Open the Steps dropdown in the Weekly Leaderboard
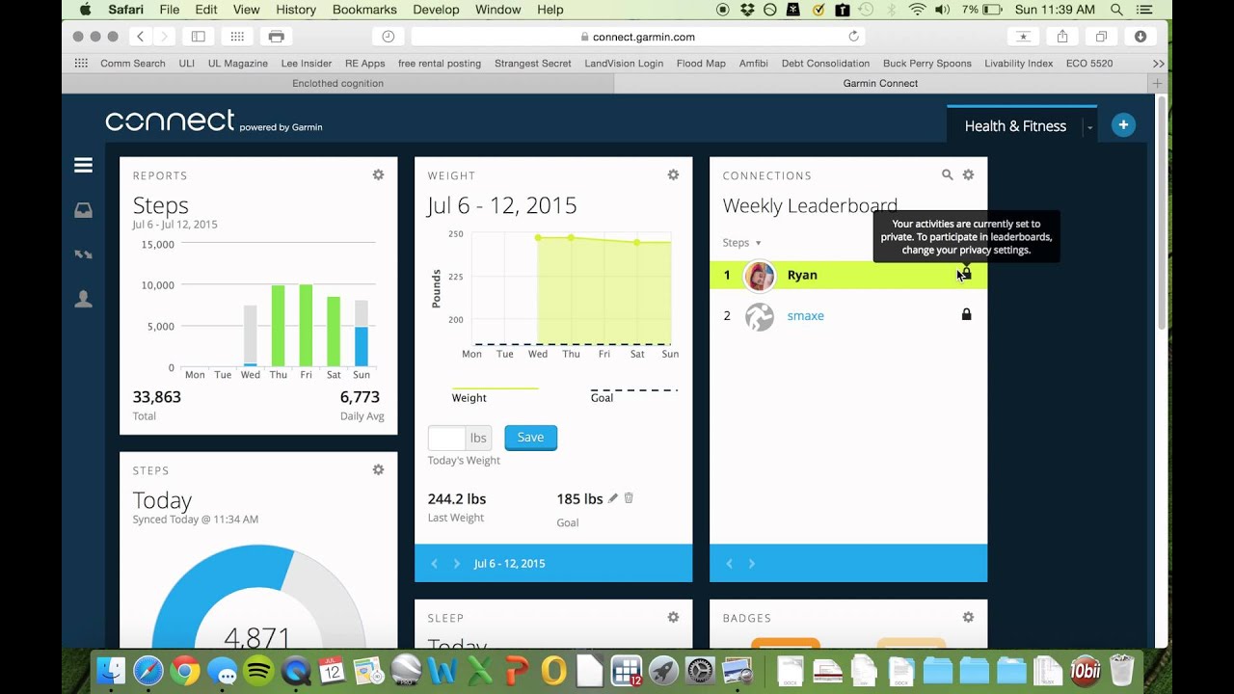The image size is (1234, 694). 742,243
